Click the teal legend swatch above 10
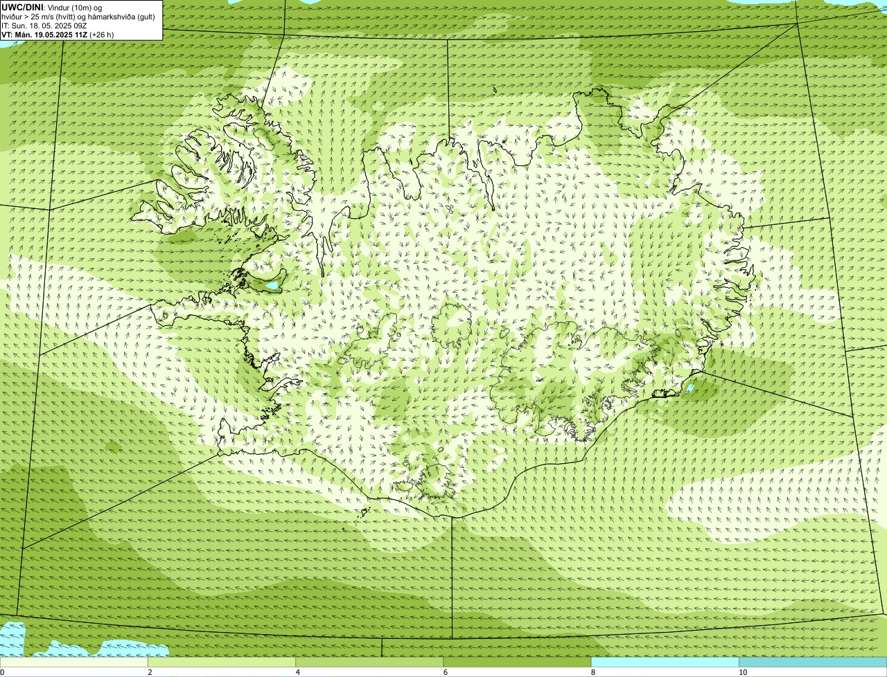The height and width of the screenshot is (677, 887). (813, 662)
